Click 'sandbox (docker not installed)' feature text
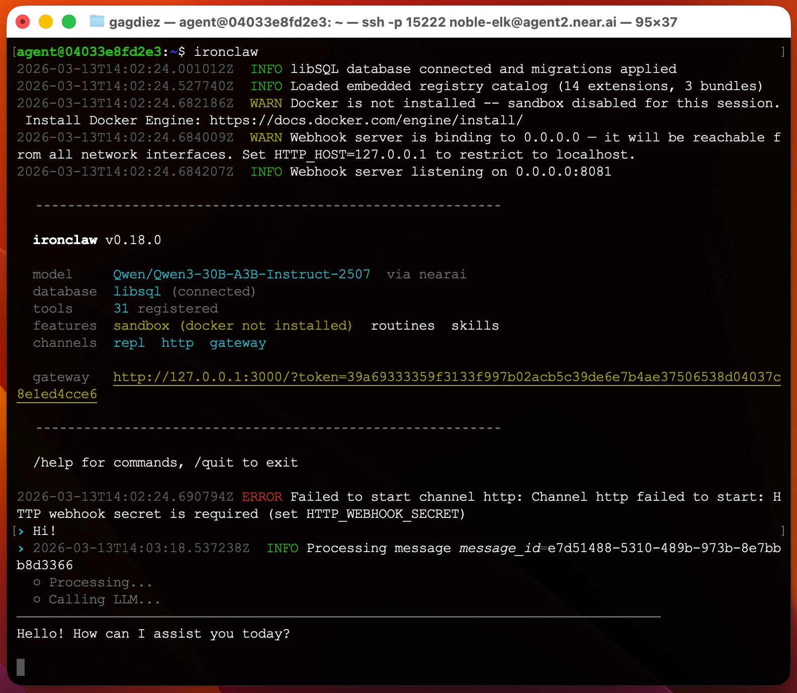797x693 pixels. click(x=233, y=326)
